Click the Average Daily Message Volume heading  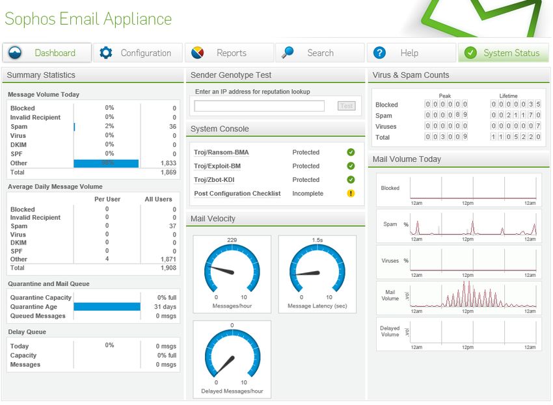[x=55, y=187]
